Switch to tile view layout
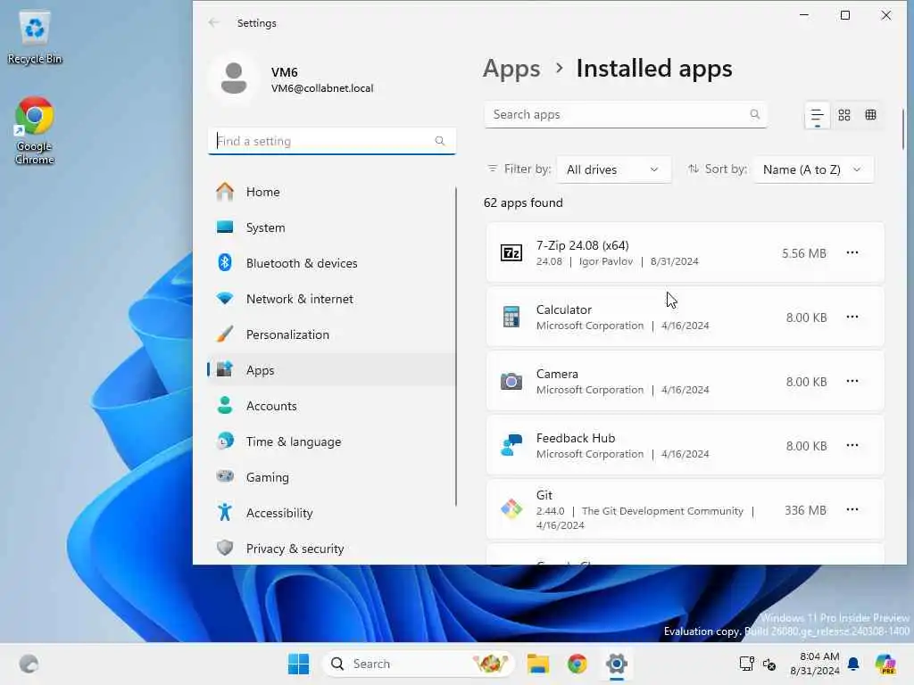 pyautogui.click(x=871, y=115)
